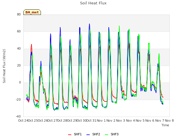Click the -40 y-axis tick label

coord(18,116)
